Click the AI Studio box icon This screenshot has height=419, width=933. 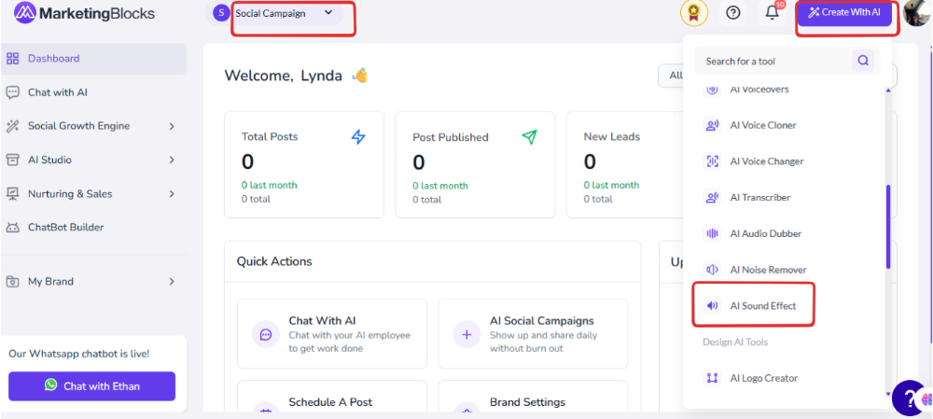coord(12,160)
